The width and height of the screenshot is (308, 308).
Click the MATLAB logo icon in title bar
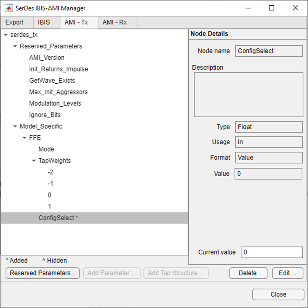[8, 8]
